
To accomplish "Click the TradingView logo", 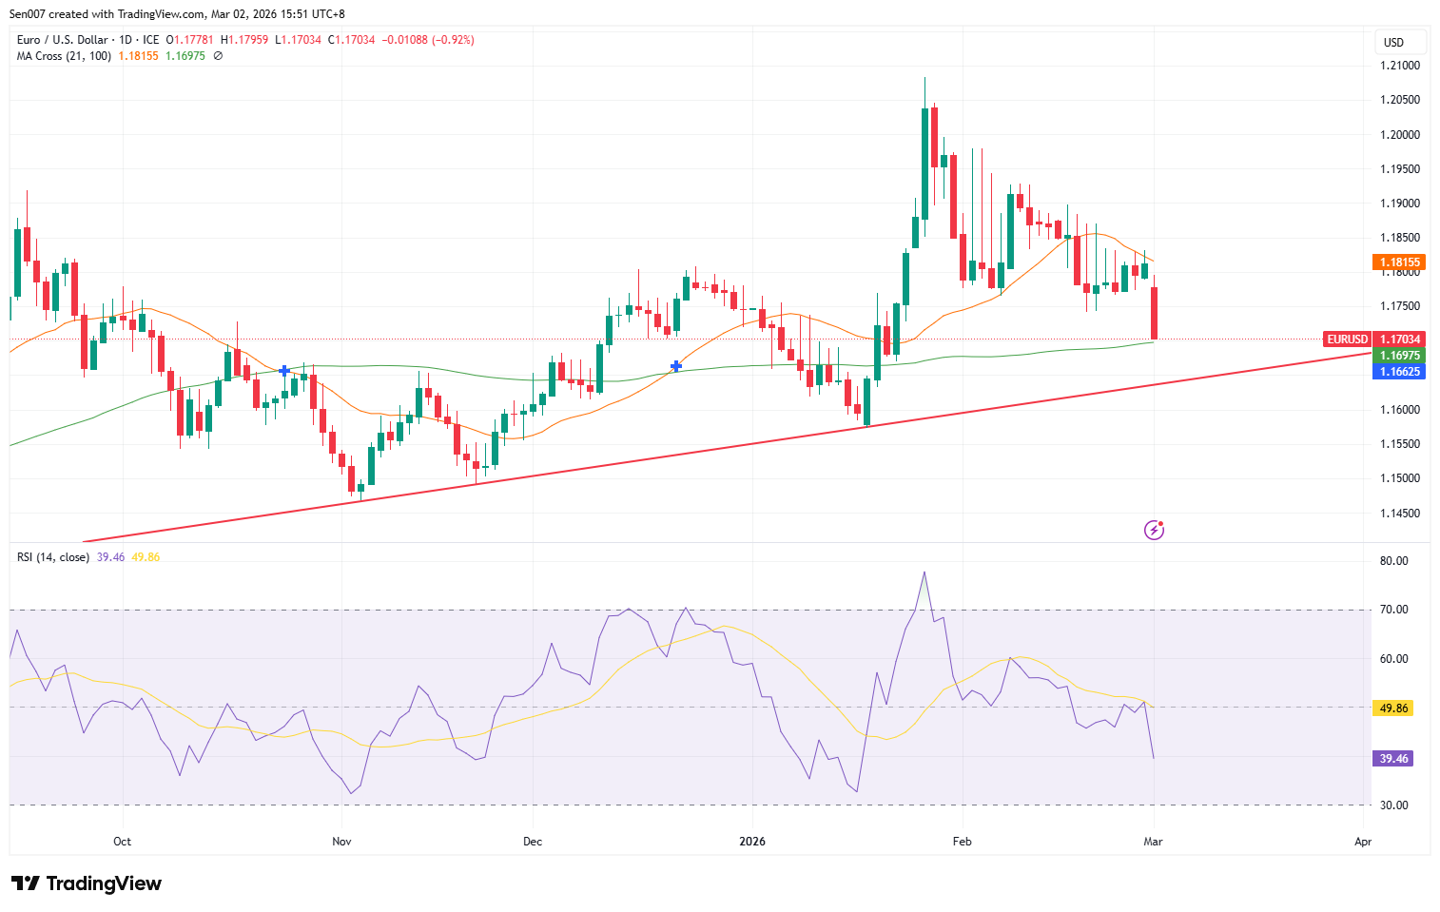I will (x=86, y=883).
